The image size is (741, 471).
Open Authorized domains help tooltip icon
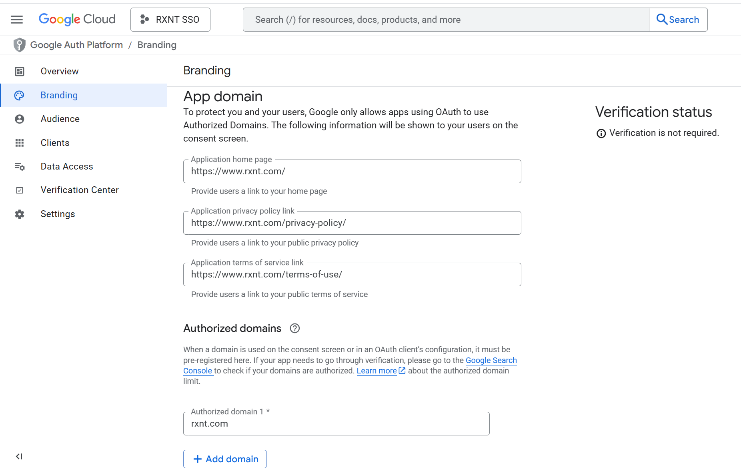pyautogui.click(x=294, y=328)
